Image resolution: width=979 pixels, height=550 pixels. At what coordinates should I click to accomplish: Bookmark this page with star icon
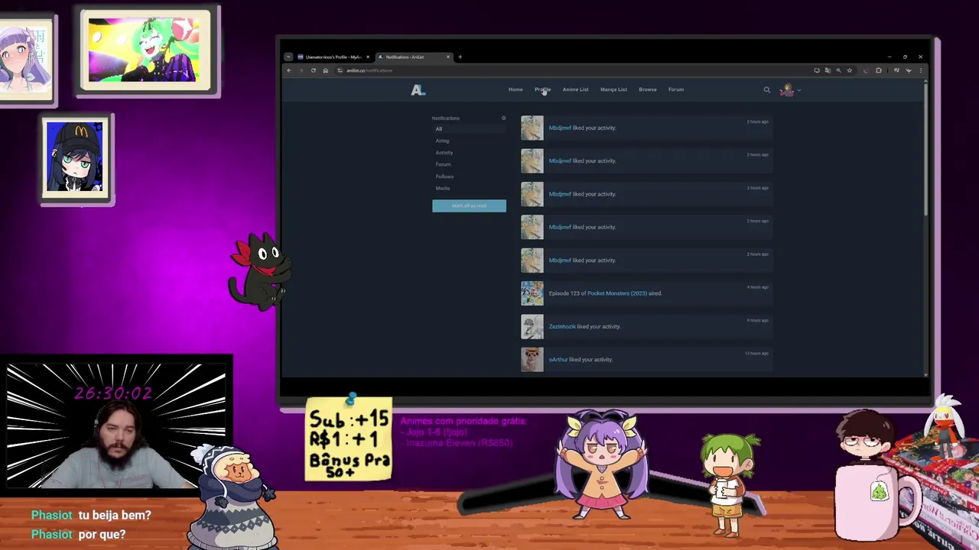849,70
